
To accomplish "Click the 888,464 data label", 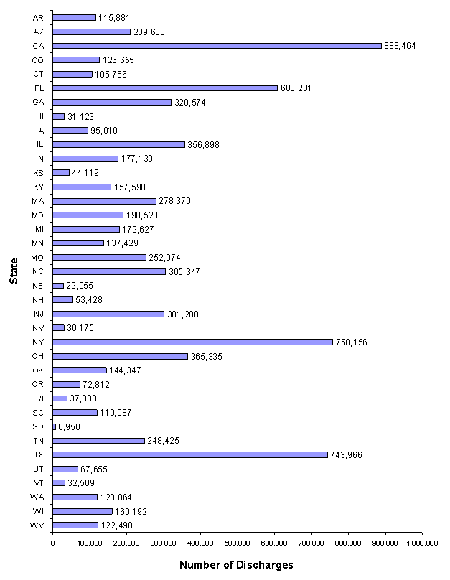I will [400, 45].
